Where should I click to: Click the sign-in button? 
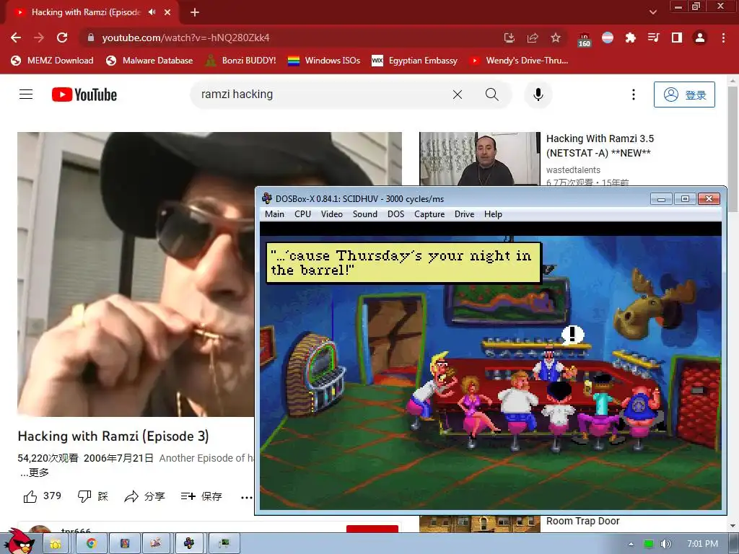(x=684, y=94)
